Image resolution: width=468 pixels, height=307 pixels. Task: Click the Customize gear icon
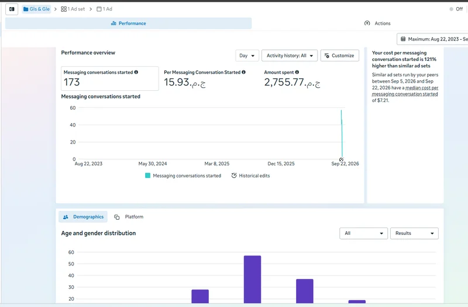[x=327, y=56]
